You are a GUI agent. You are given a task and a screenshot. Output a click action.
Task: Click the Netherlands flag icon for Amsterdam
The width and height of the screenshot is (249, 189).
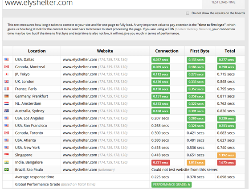[x=7, y=103]
